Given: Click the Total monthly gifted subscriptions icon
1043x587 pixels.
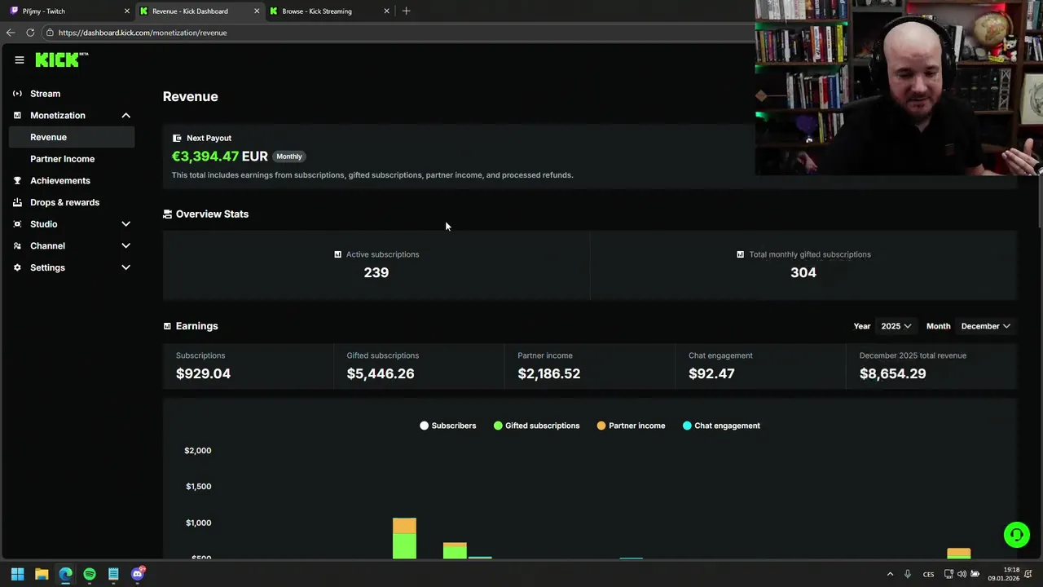Looking at the screenshot, I should [740, 254].
